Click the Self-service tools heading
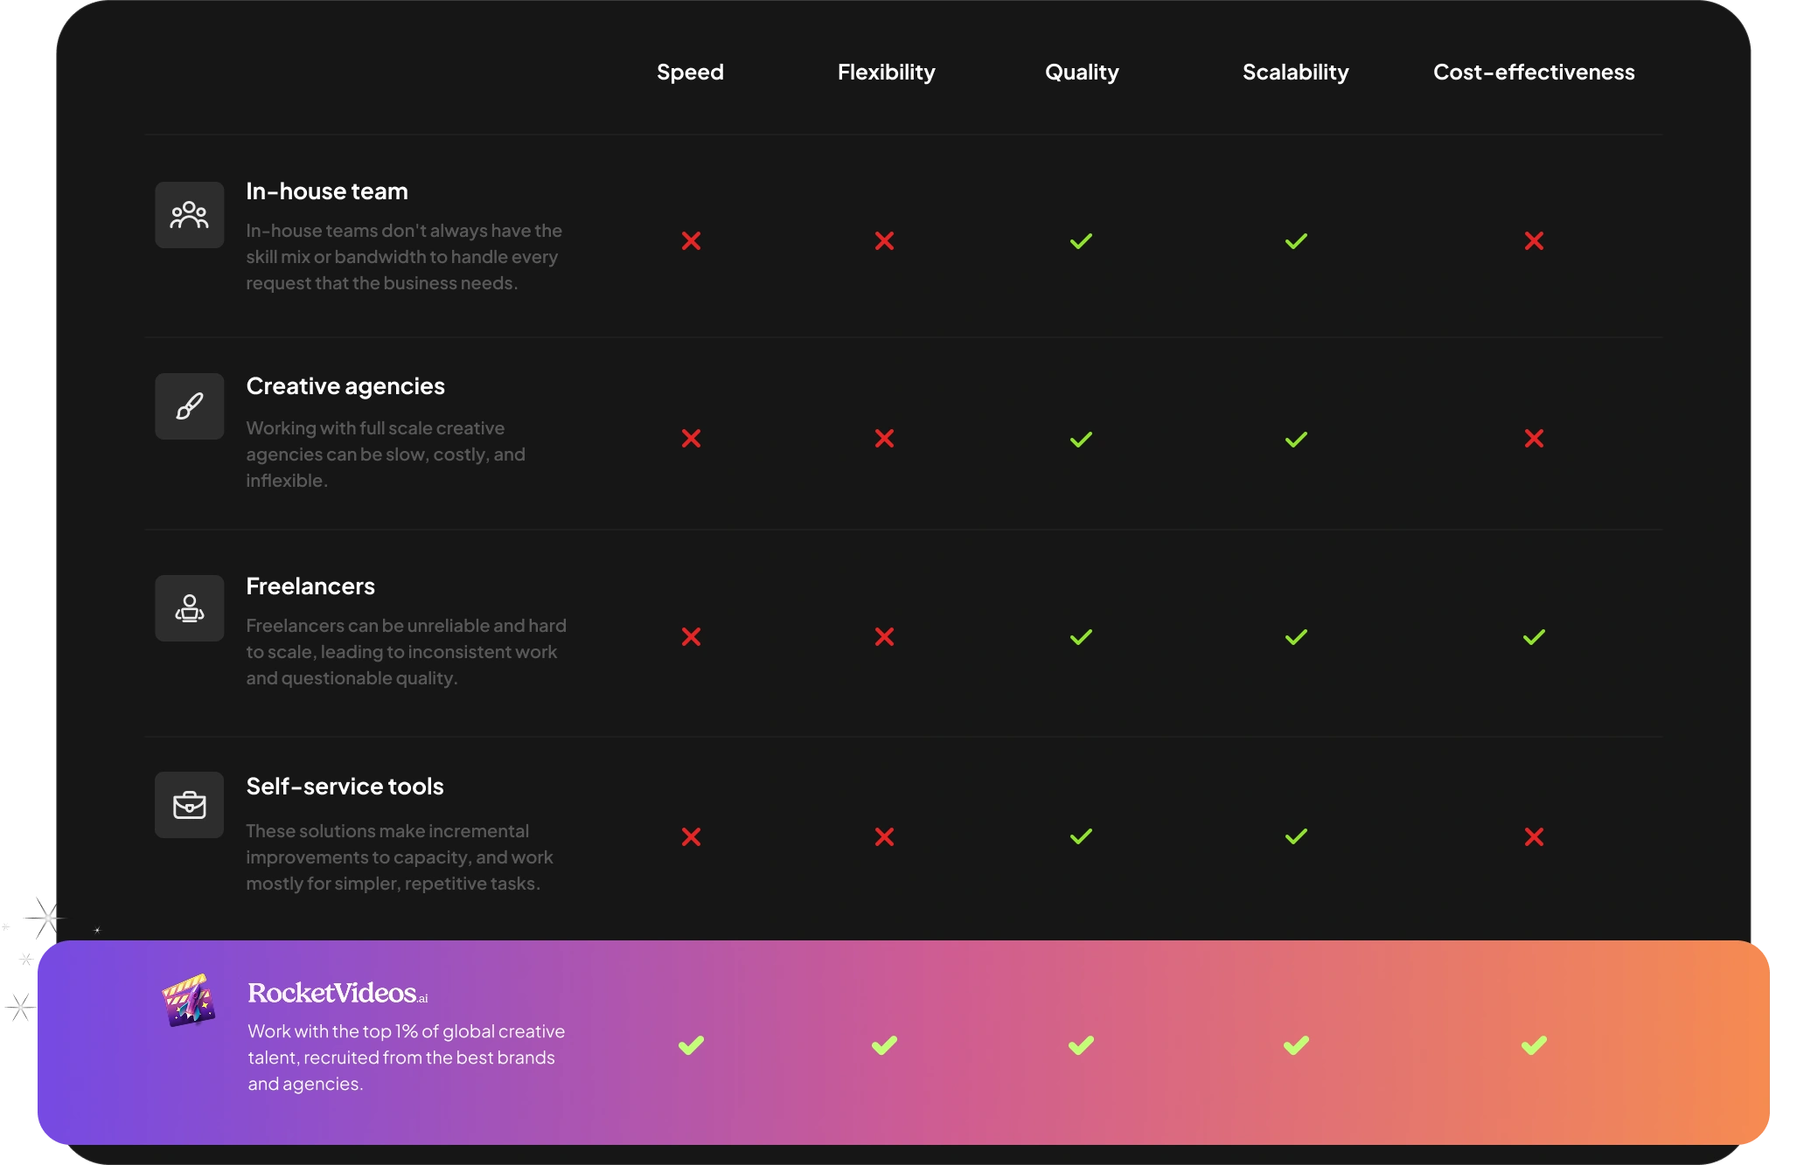 tap(345, 786)
